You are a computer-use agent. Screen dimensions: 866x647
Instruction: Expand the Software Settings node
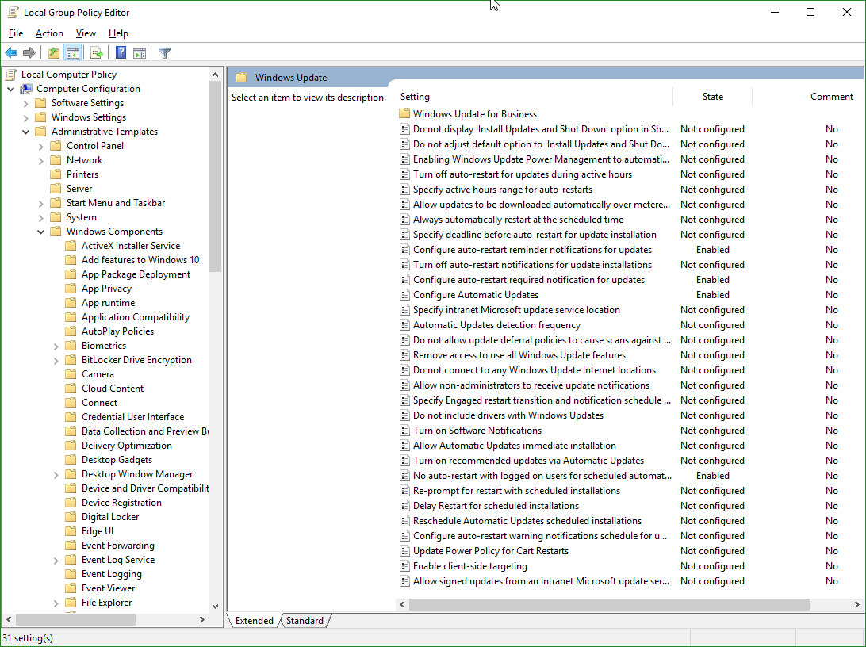tap(25, 103)
